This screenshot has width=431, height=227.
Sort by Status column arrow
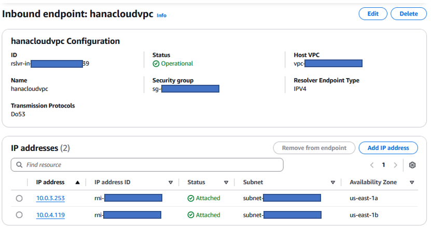[x=226, y=183]
